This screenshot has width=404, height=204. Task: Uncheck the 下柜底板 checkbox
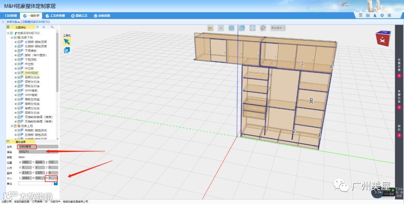click(19, 51)
